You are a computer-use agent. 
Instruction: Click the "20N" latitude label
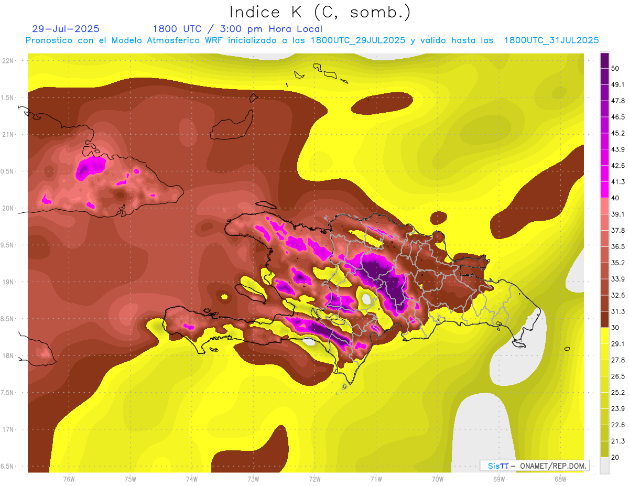8,208
